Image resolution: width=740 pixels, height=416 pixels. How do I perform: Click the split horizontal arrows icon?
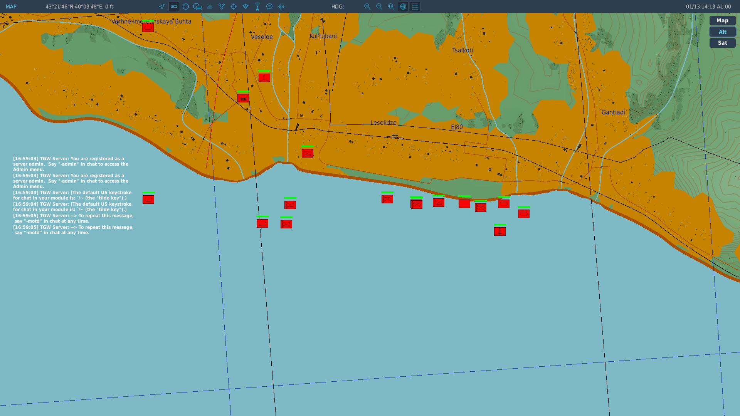click(281, 7)
